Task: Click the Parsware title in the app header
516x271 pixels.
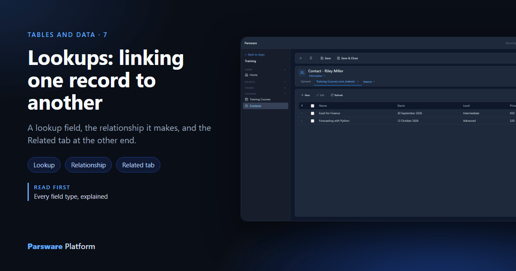Action: pos(250,43)
